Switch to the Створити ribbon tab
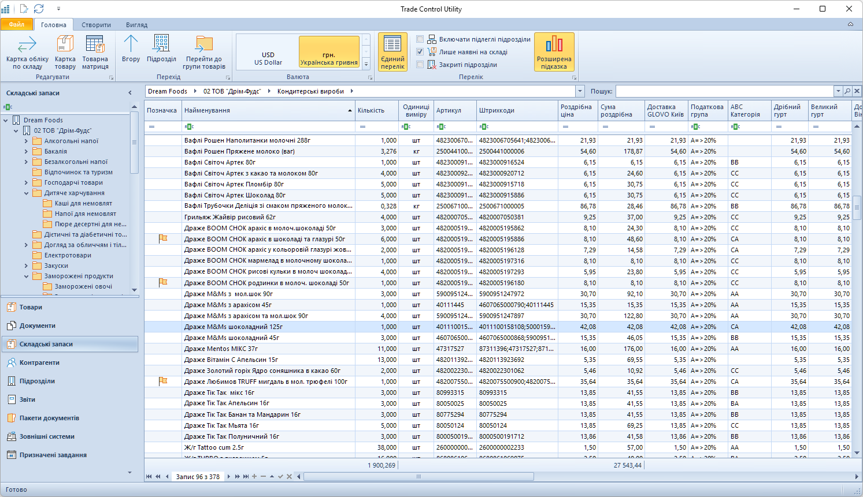Viewport: 863px width, 497px height. (96, 25)
